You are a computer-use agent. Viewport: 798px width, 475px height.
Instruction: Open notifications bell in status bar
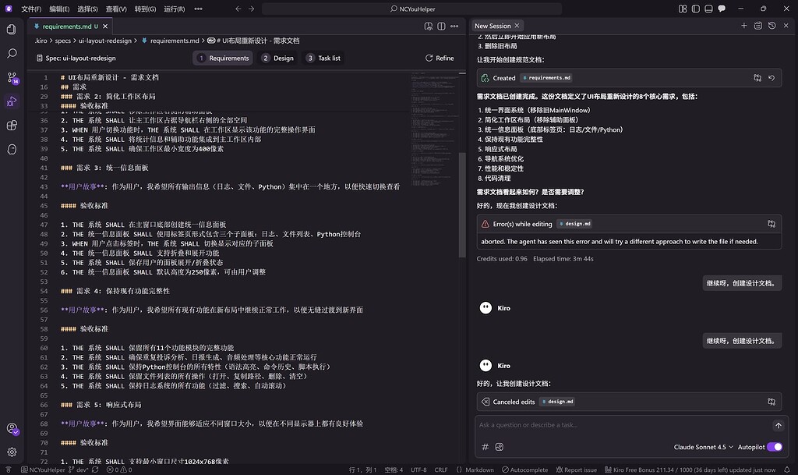787,470
